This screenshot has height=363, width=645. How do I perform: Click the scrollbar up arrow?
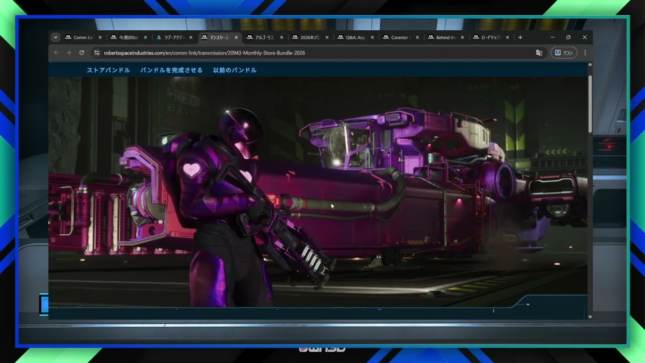[590, 65]
